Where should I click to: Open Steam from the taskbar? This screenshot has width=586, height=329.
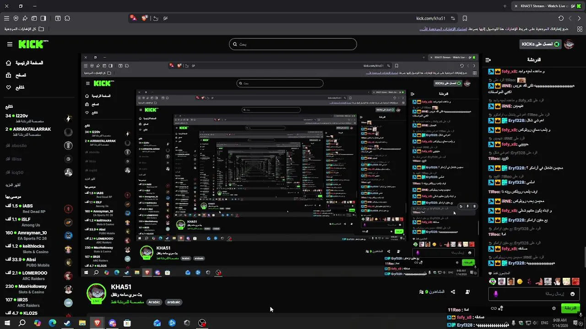tap(67, 323)
